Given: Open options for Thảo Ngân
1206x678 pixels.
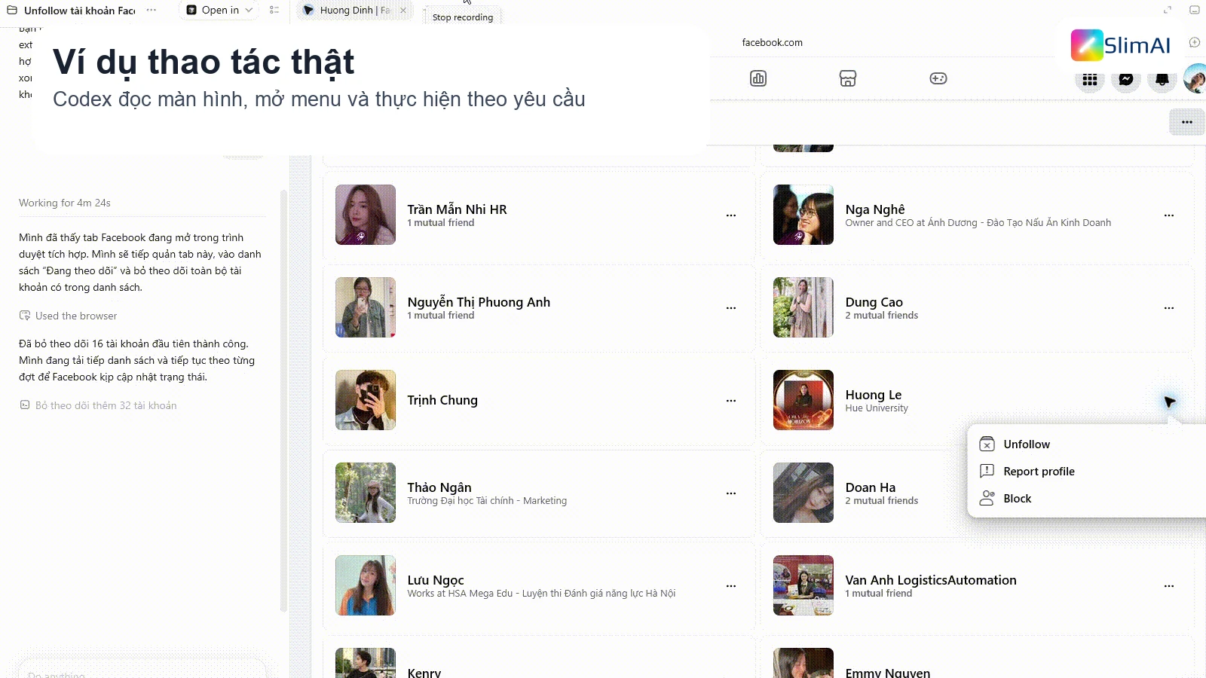Looking at the screenshot, I should [731, 493].
